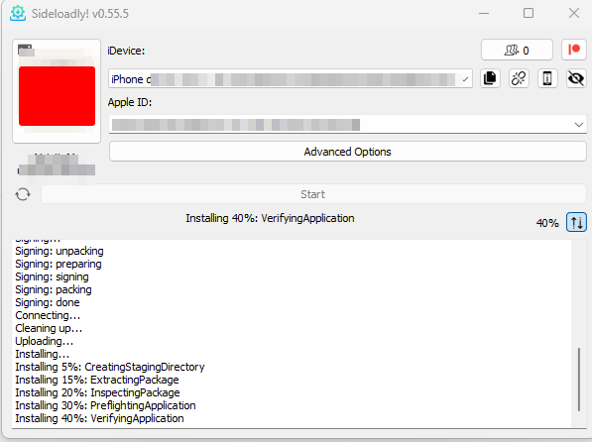Viewport: 592px width, 442px height.
Task: Click the 'Installing 40%: VerifyingApplication' log line
Action: (x=99, y=418)
